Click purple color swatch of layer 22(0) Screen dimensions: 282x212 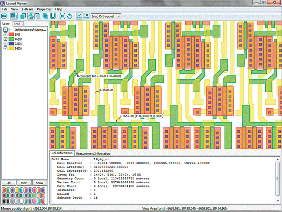[x=11, y=44]
